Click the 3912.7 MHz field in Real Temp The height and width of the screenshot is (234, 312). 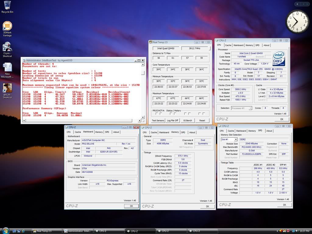tap(195, 48)
